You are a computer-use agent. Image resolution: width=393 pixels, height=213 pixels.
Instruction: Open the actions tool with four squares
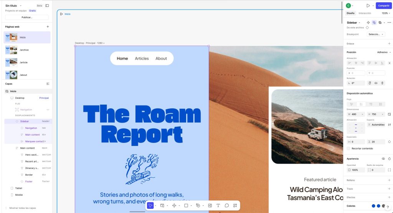pyautogui.click(x=235, y=205)
